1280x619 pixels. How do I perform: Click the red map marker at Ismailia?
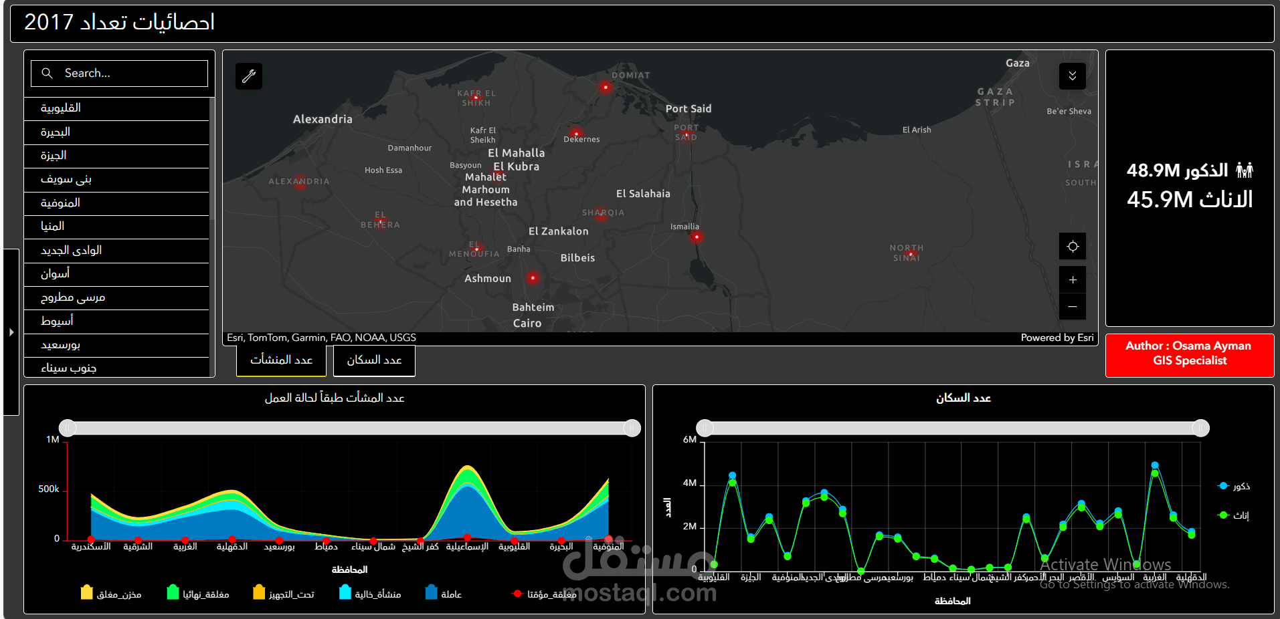(697, 237)
